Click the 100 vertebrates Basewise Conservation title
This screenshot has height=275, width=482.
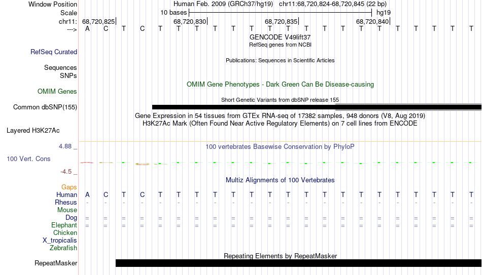pyautogui.click(x=280, y=147)
